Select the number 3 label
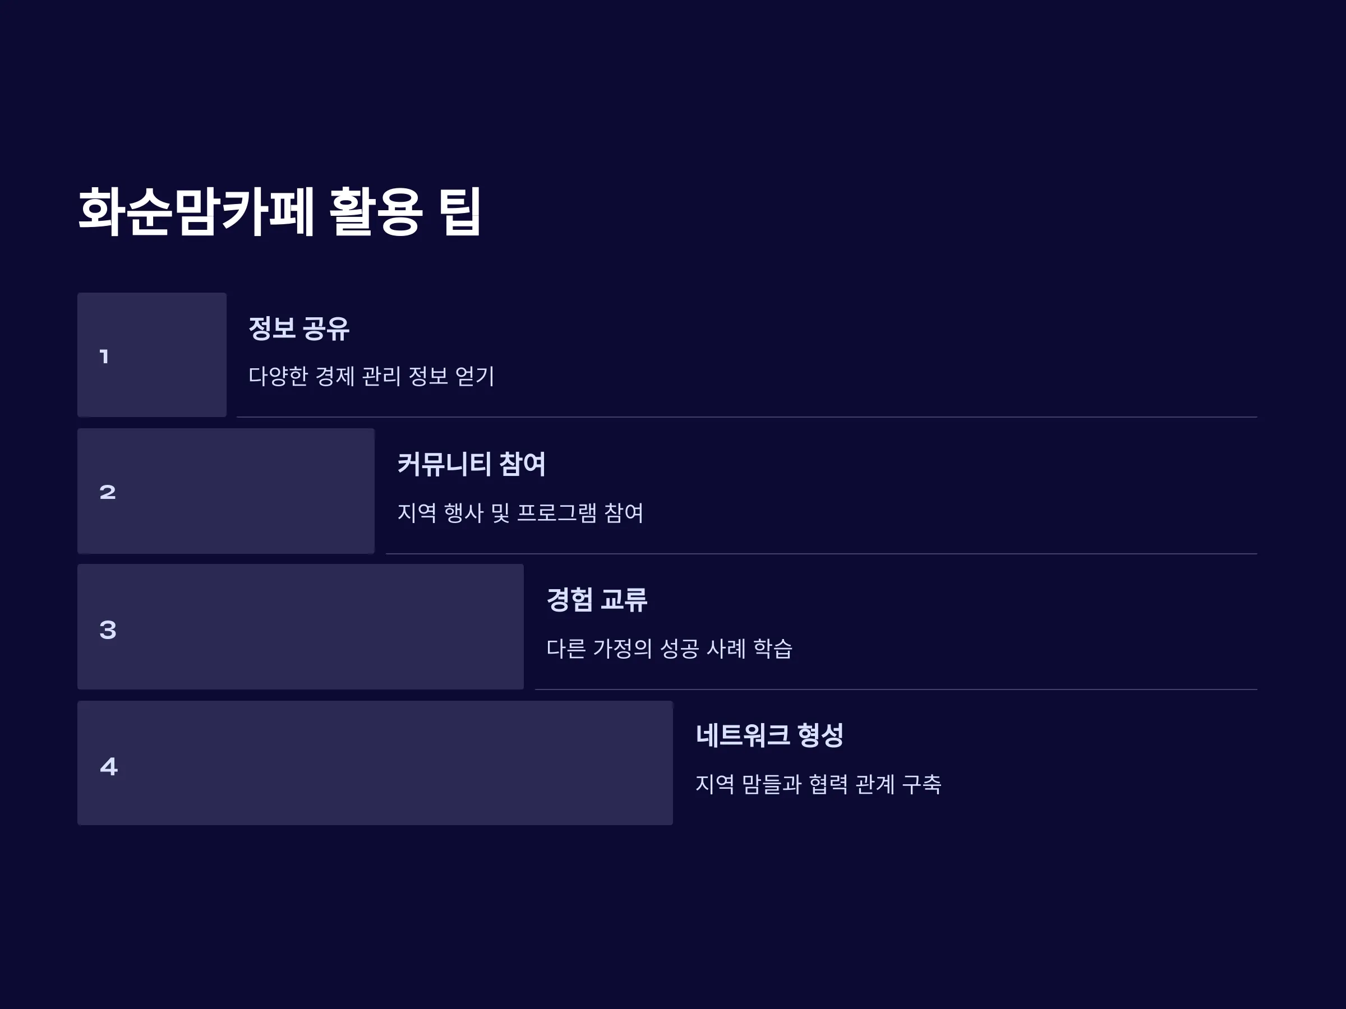Screen dimensions: 1346x1009 (x=108, y=630)
